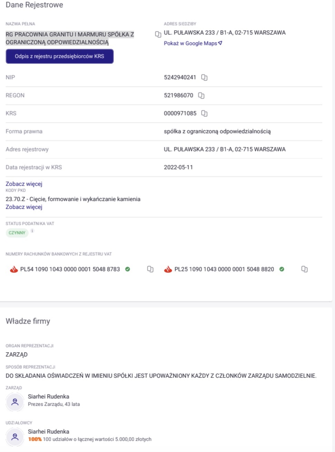The height and width of the screenshot is (452, 335).
Task: Expand Zobacz więcej under PKD codes
Action: coord(24,207)
